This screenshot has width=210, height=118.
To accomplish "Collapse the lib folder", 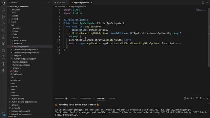I will tap(12, 77).
